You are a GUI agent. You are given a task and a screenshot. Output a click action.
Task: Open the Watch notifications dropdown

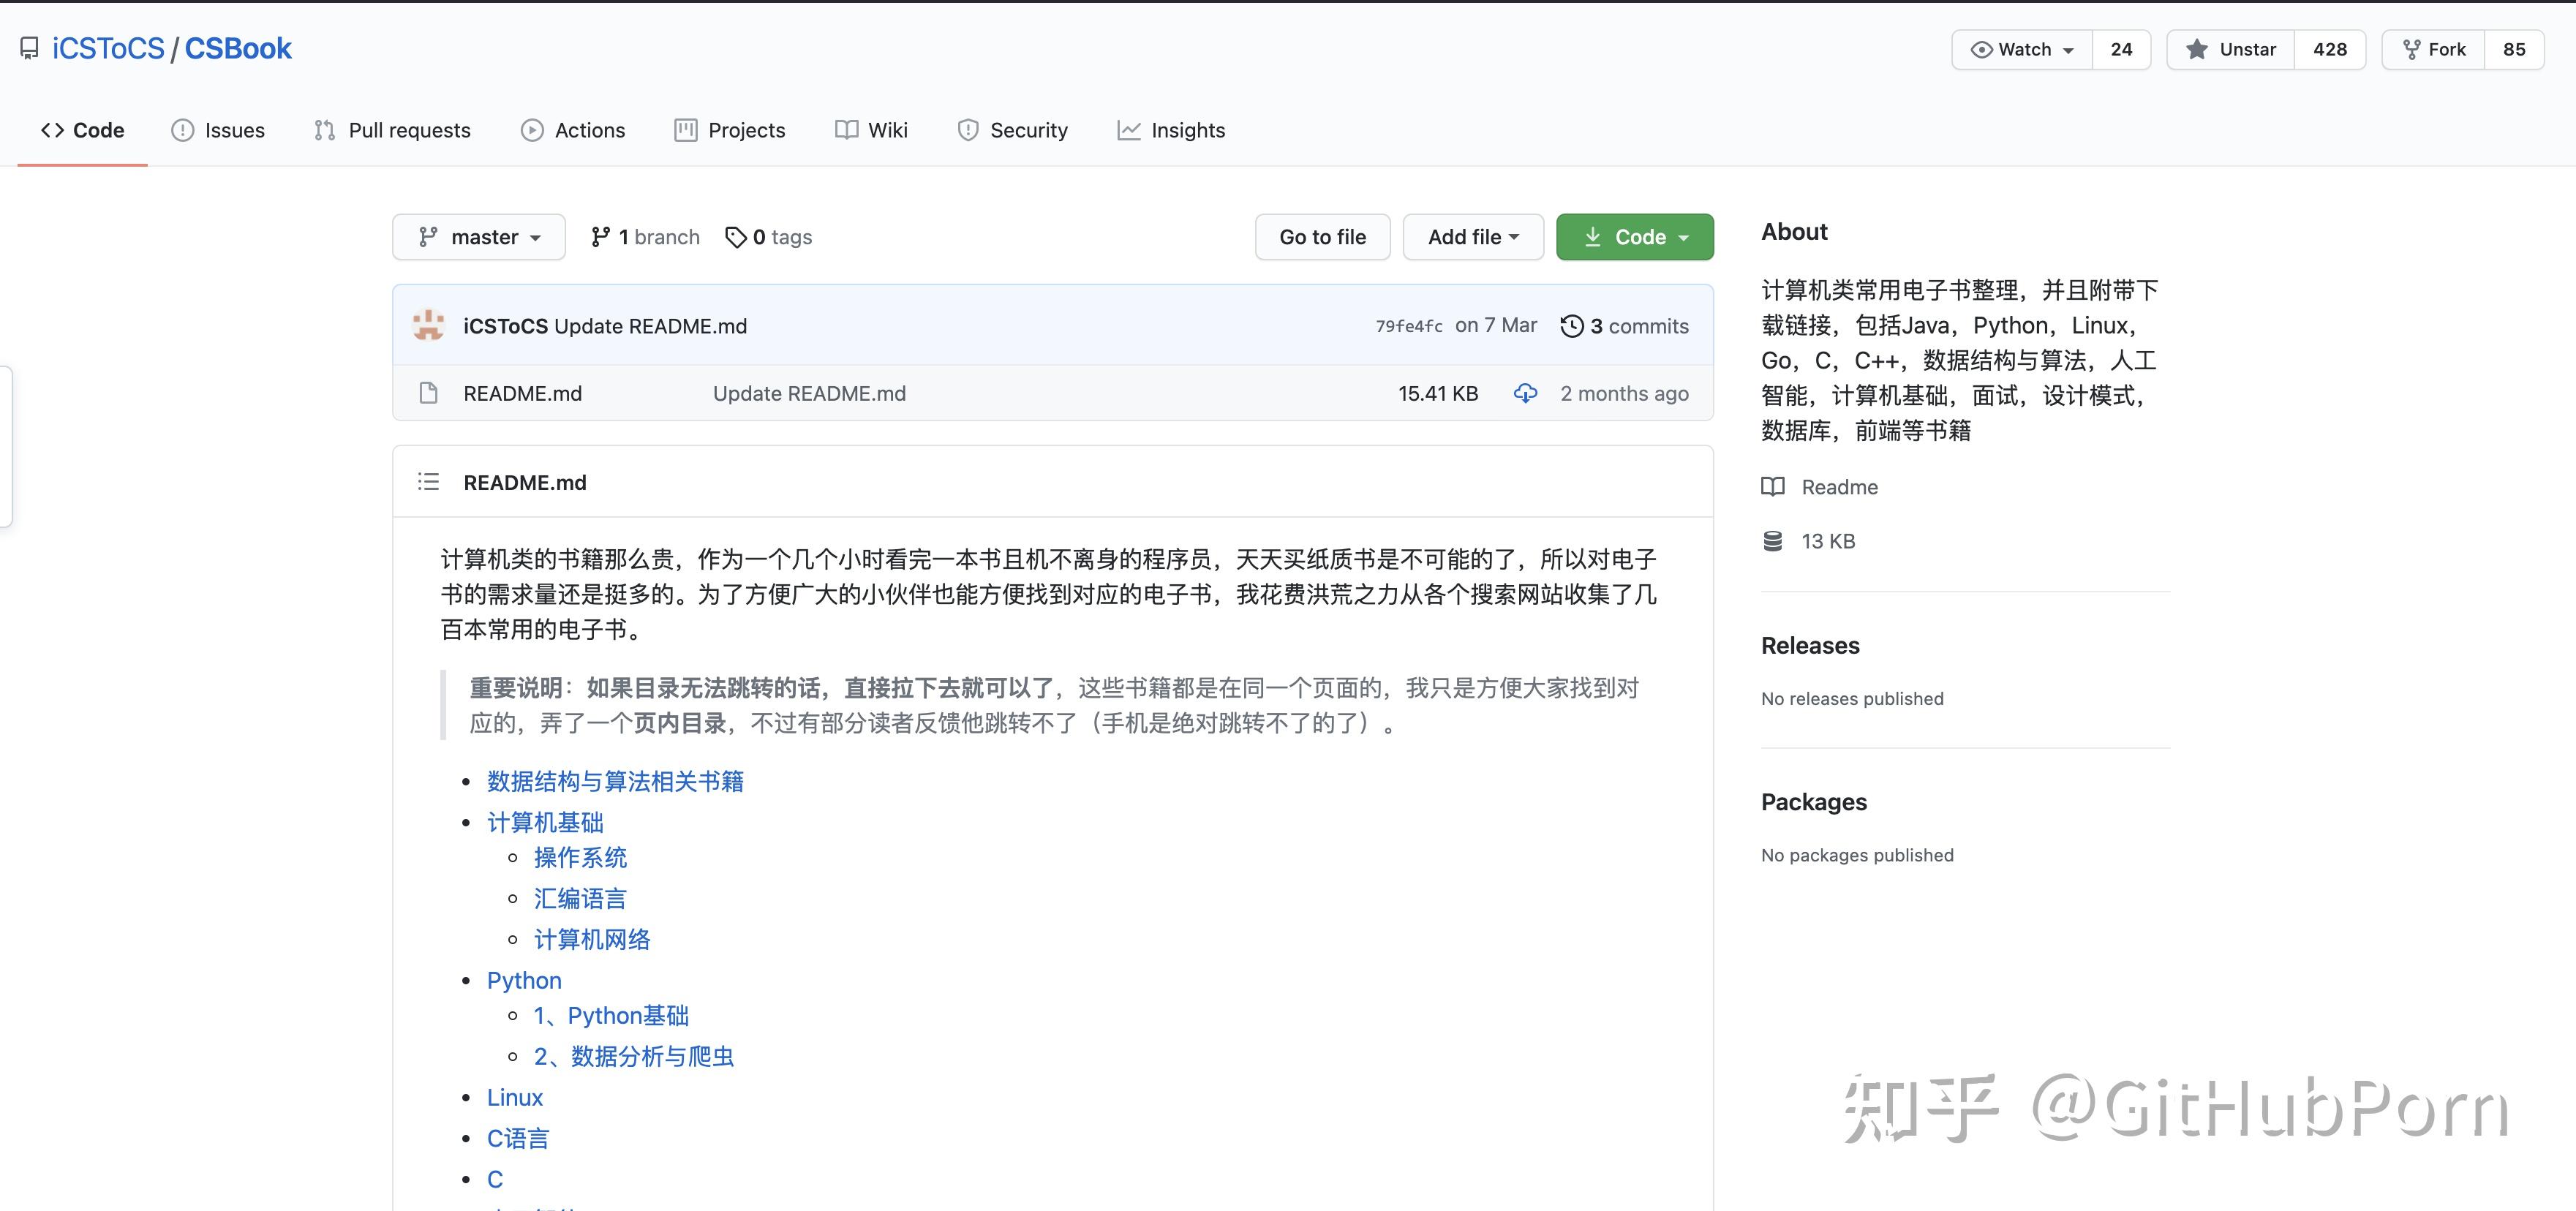[x=2021, y=48]
